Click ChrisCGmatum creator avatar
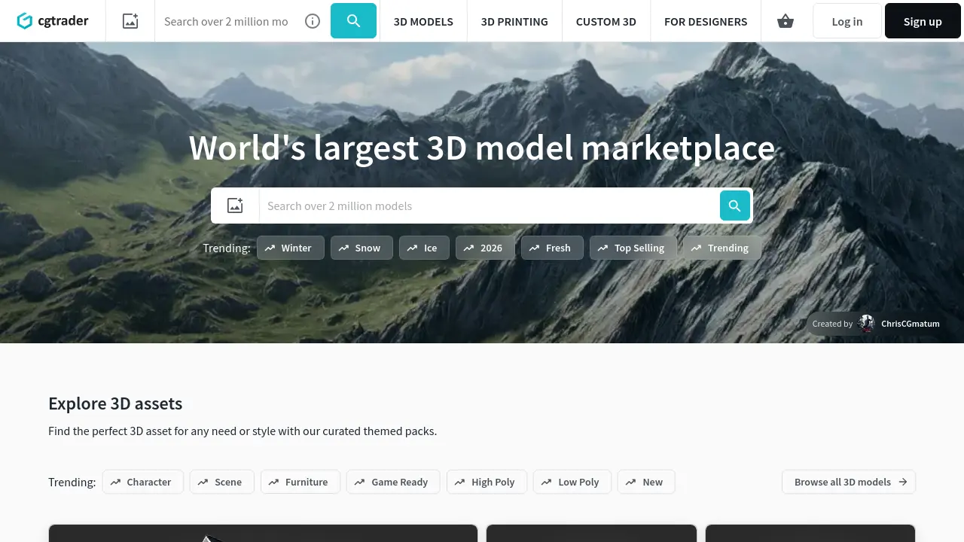964x542 pixels. tap(867, 324)
